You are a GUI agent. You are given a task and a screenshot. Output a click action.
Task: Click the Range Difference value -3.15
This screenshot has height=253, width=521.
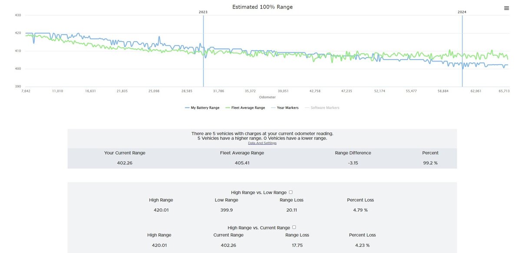coord(353,163)
